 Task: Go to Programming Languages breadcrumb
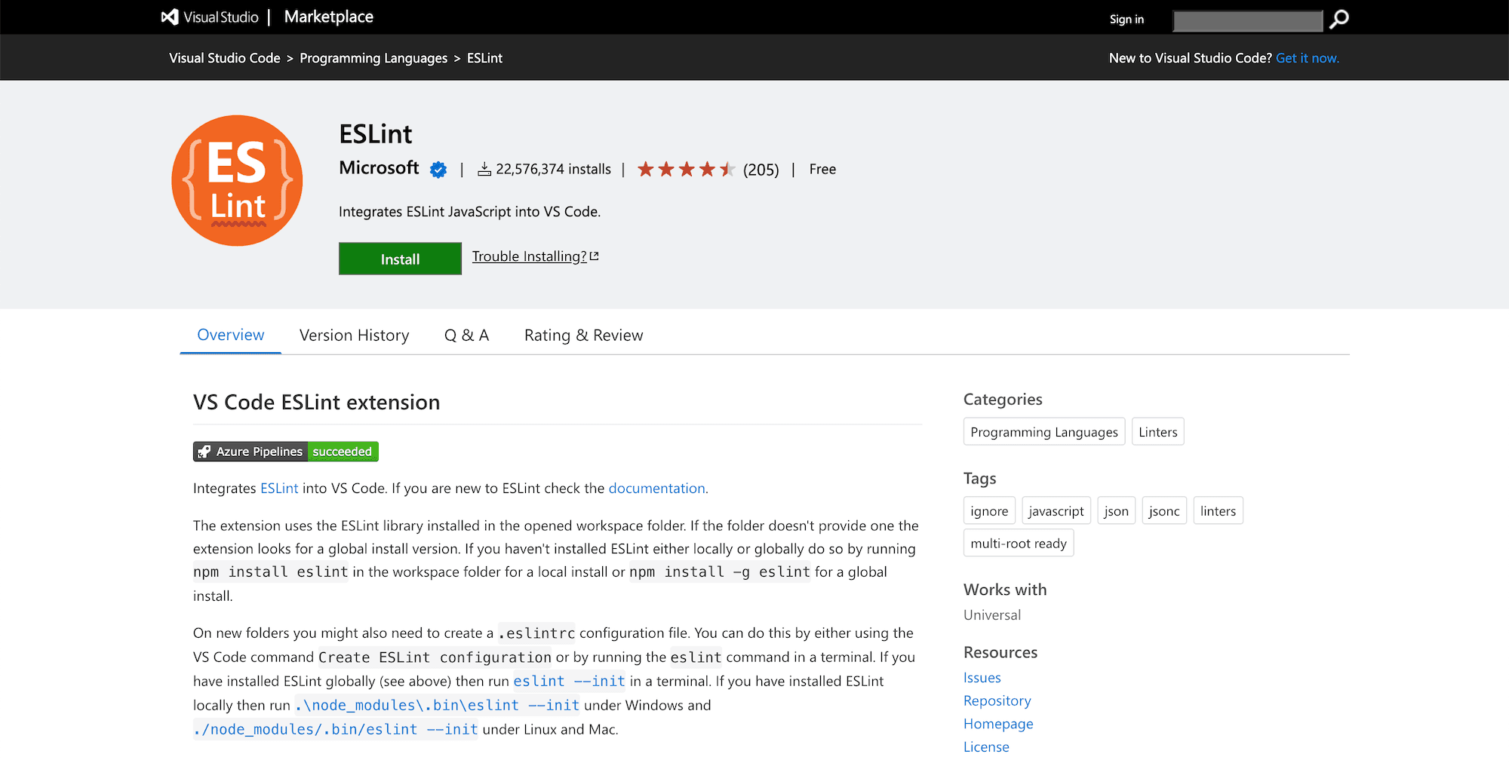tap(373, 58)
